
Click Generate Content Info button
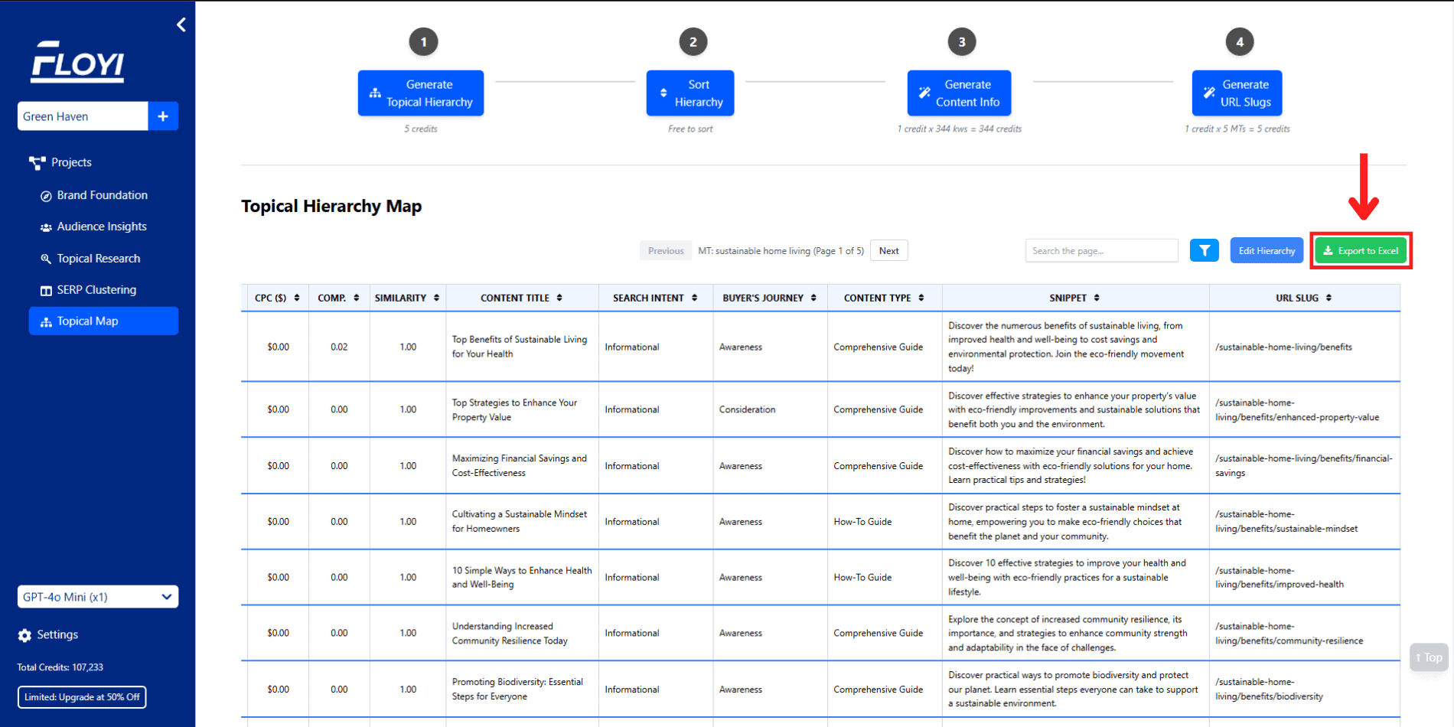click(x=959, y=93)
